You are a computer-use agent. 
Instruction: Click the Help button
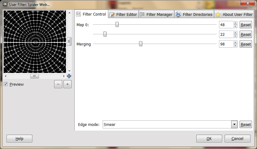[x=19, y=139]
